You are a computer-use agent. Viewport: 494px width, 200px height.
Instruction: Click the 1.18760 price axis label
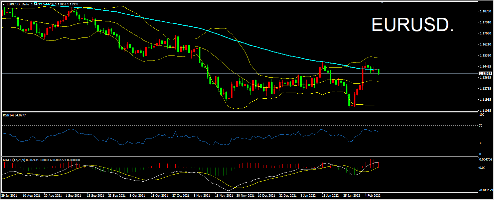tap(485, 11)
